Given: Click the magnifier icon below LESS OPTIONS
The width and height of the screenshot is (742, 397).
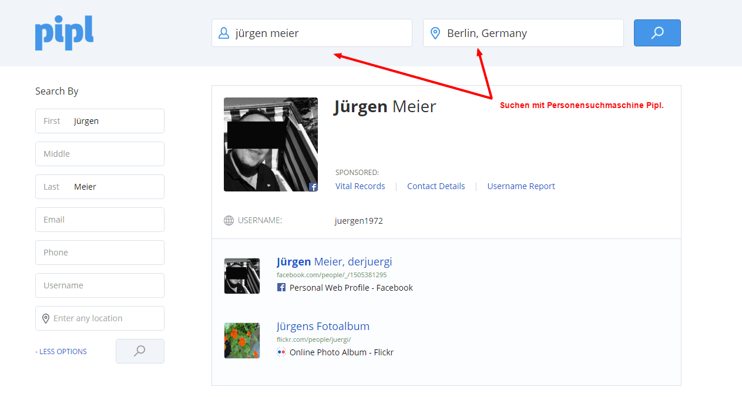Looking at the screenshot, I should (140, 351).
